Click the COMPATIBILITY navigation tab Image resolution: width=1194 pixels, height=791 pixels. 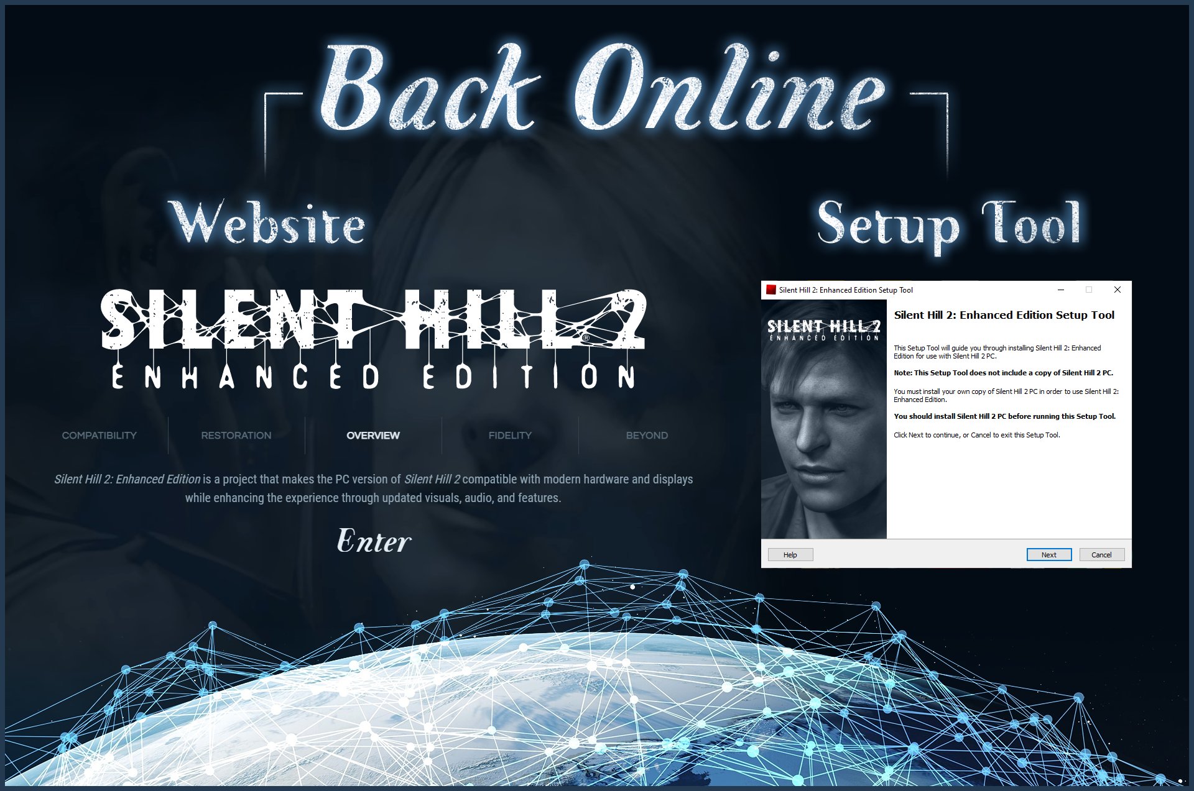tap(98, 435)
